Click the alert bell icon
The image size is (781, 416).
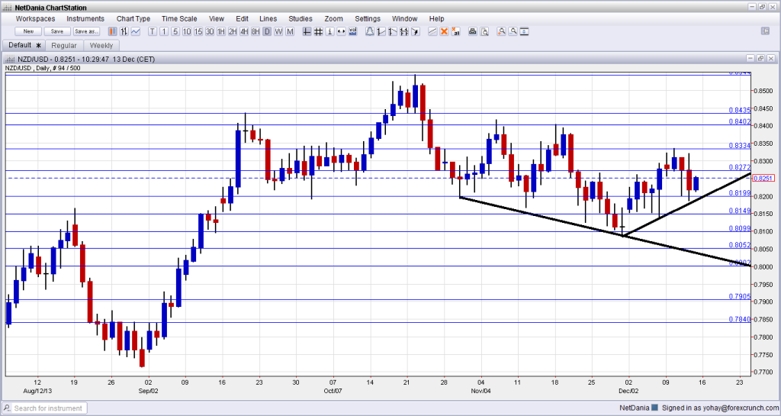tap(370, 31)
